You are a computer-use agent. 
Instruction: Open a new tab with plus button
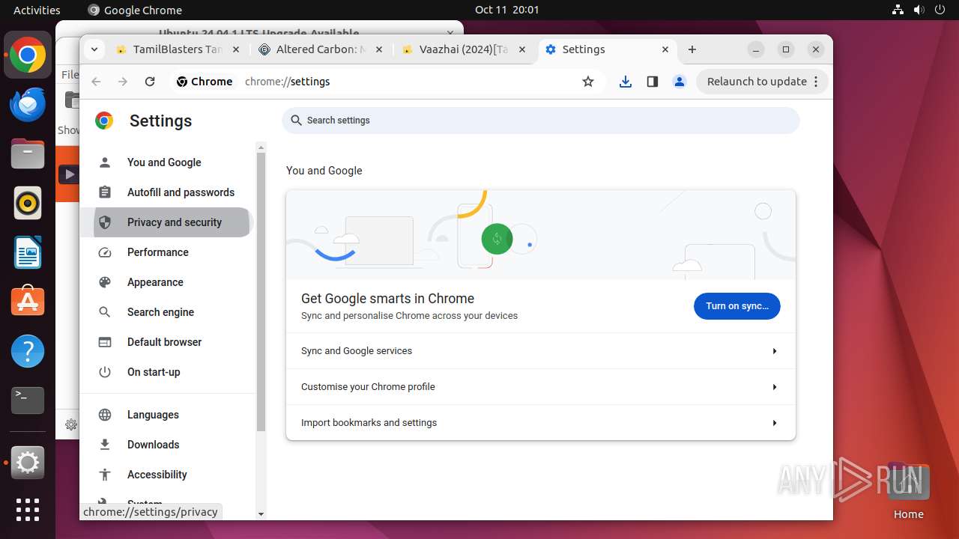pos(692,49)
